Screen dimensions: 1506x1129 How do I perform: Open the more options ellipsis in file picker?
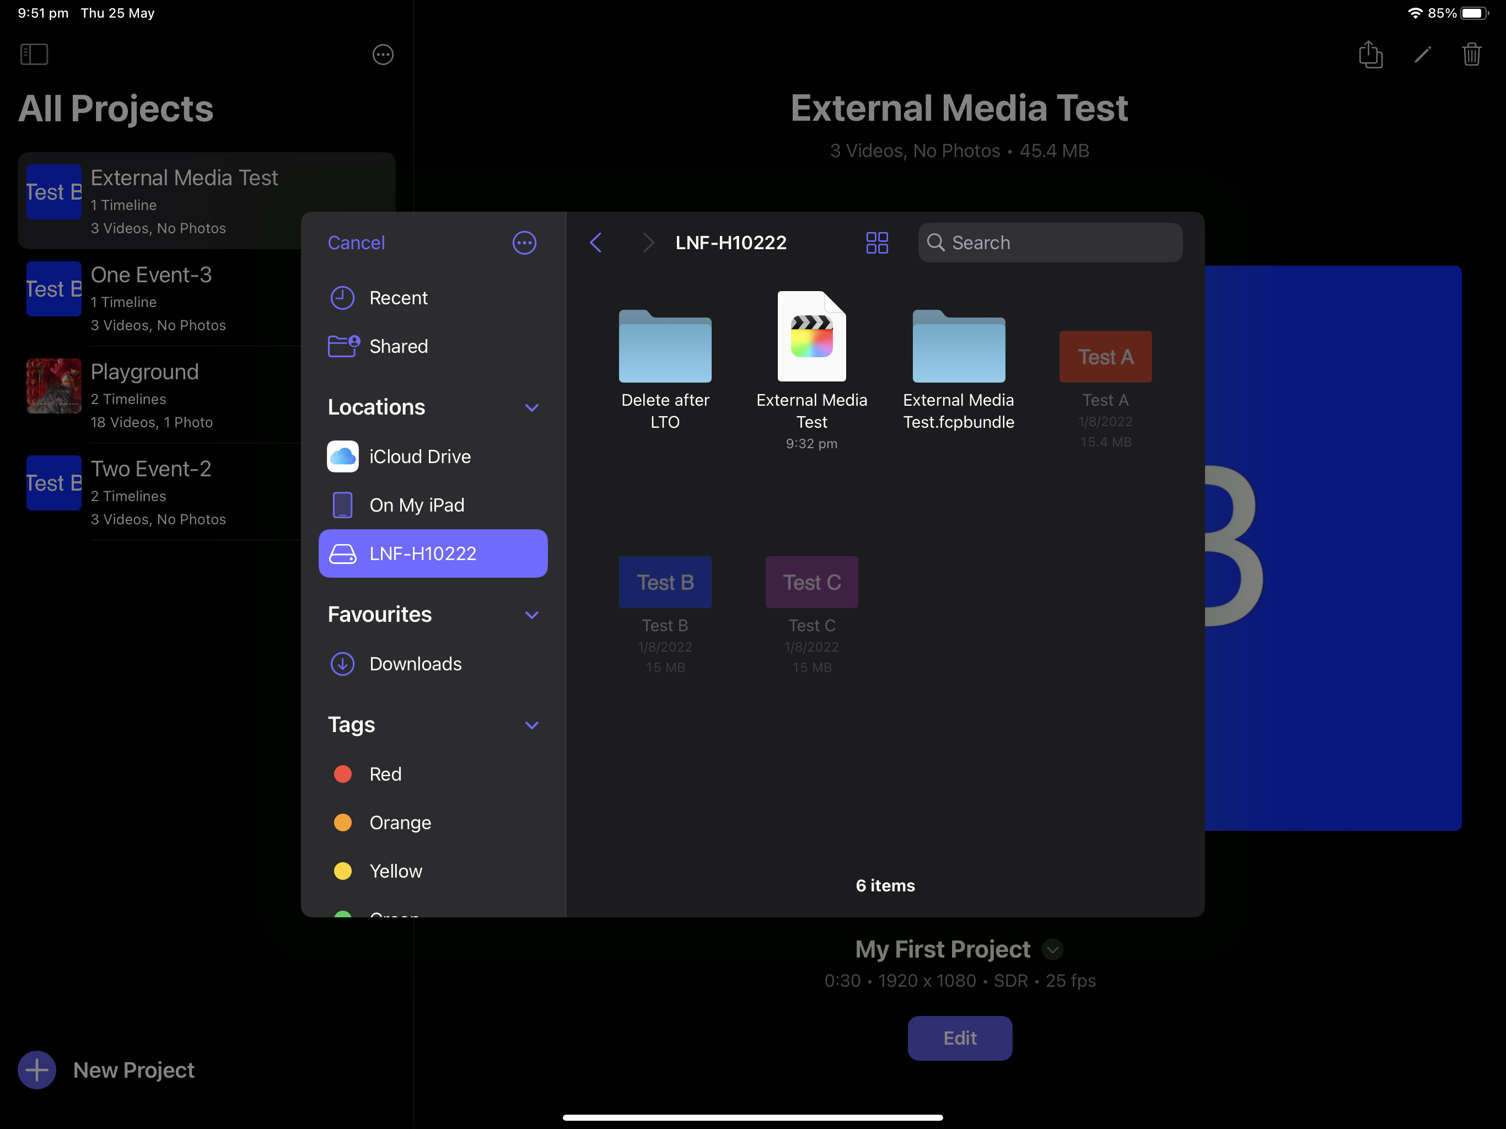(x=524, y=243)
